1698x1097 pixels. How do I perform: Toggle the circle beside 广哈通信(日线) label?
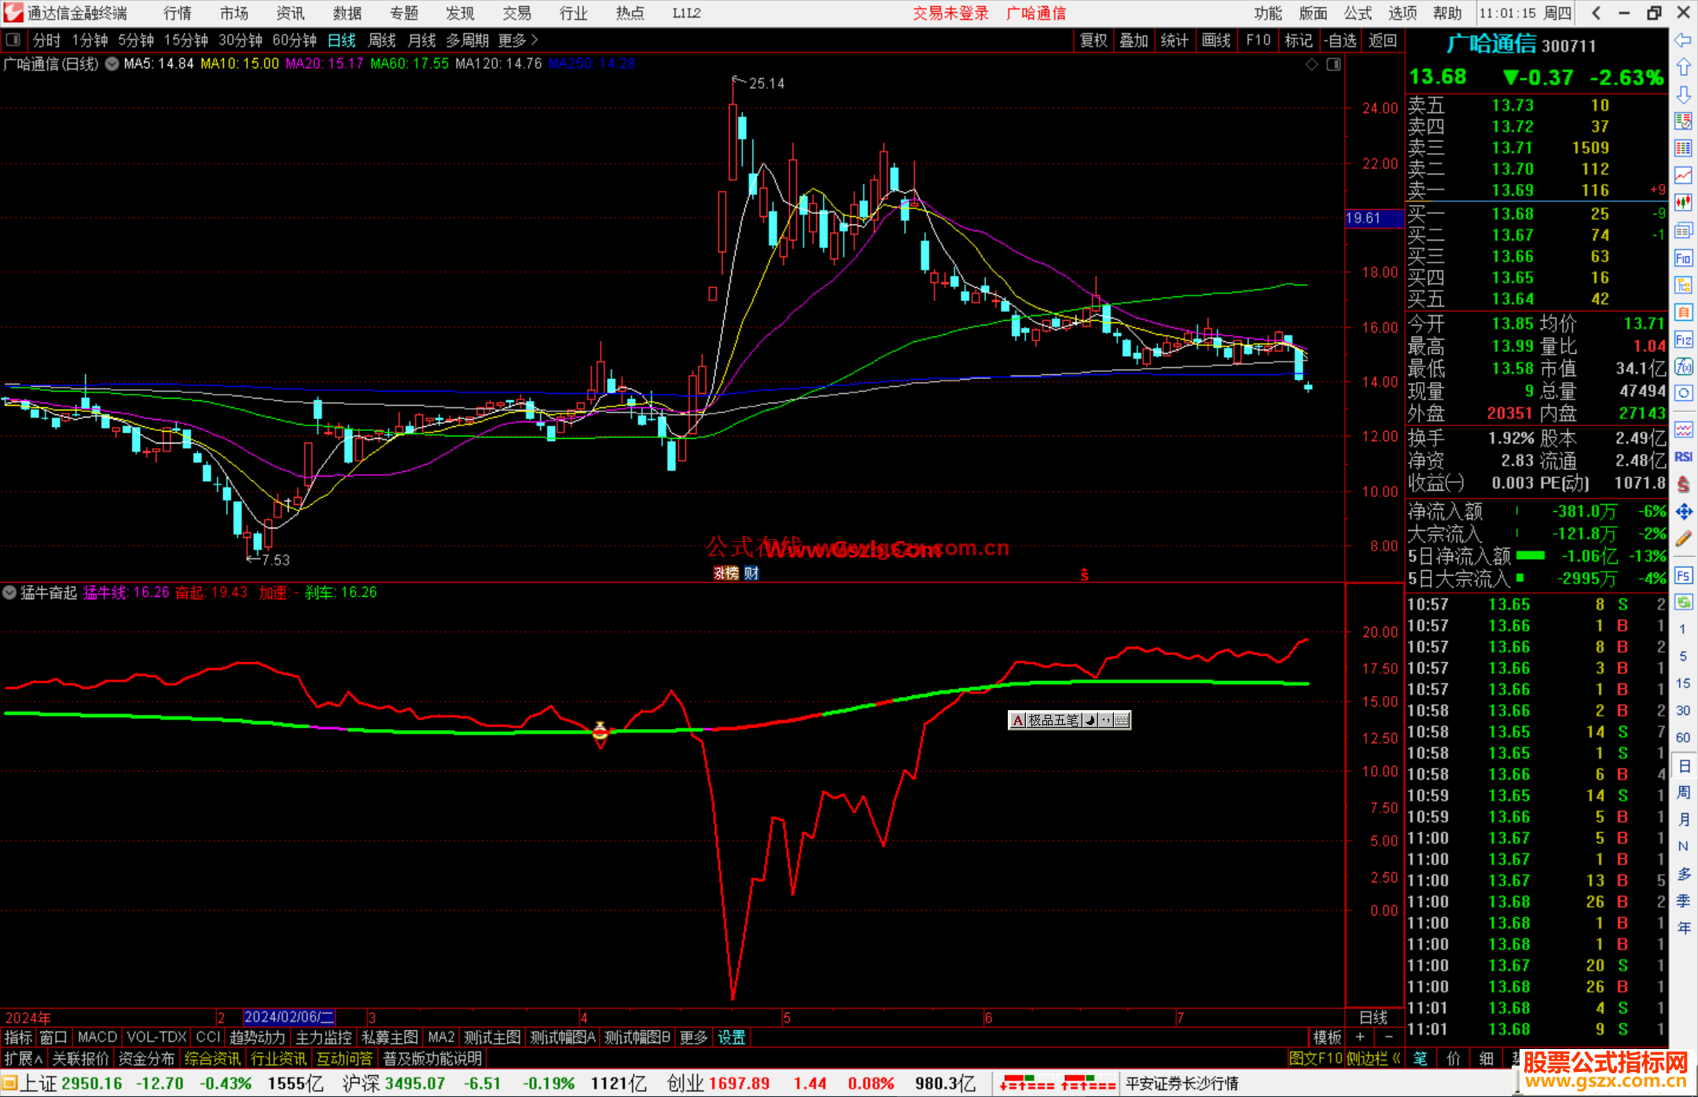tap(112, 64)
